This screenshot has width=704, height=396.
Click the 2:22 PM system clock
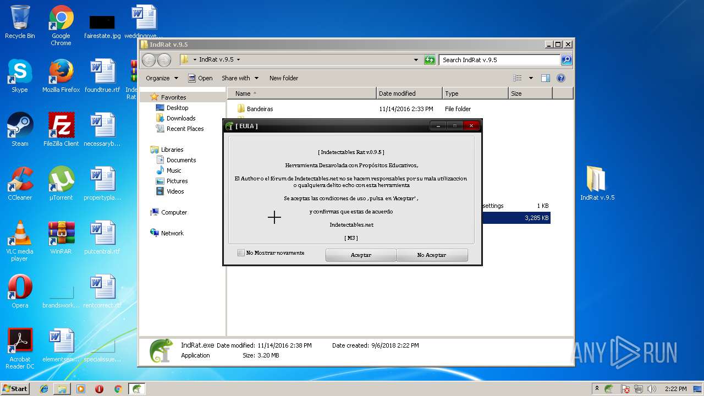(675, 389)
